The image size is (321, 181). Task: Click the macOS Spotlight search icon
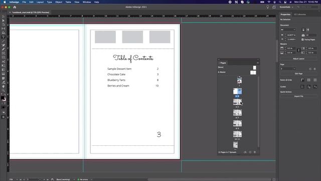click(280, 2)
